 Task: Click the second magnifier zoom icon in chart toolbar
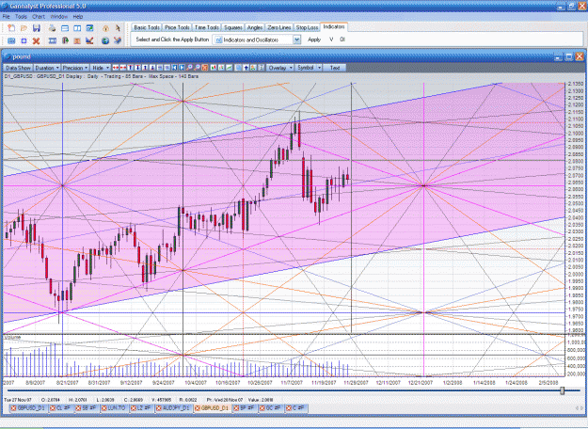[197, 68]
